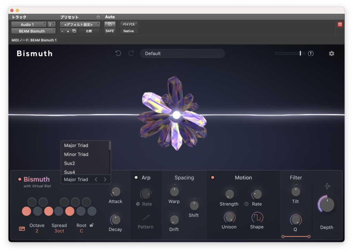Image resolution: width=353 pixels, height=252 pixels.
Task: Toggle the first lit lower note key
Action: click(27, 211)
